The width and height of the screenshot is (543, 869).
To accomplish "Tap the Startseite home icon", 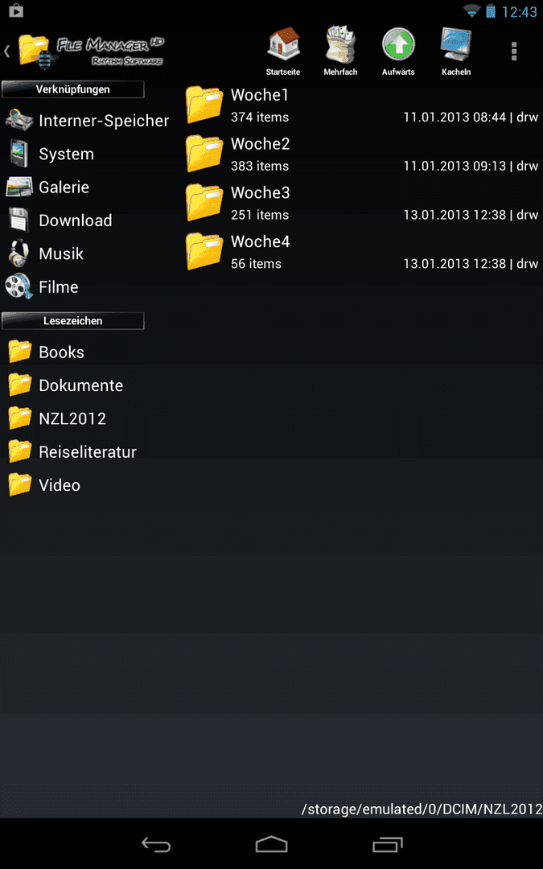I will (x=283, y=45).
